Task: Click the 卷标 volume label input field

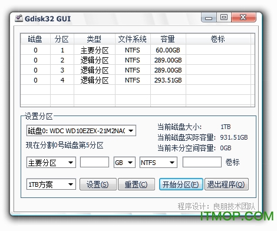Action: tap(202, 162)
